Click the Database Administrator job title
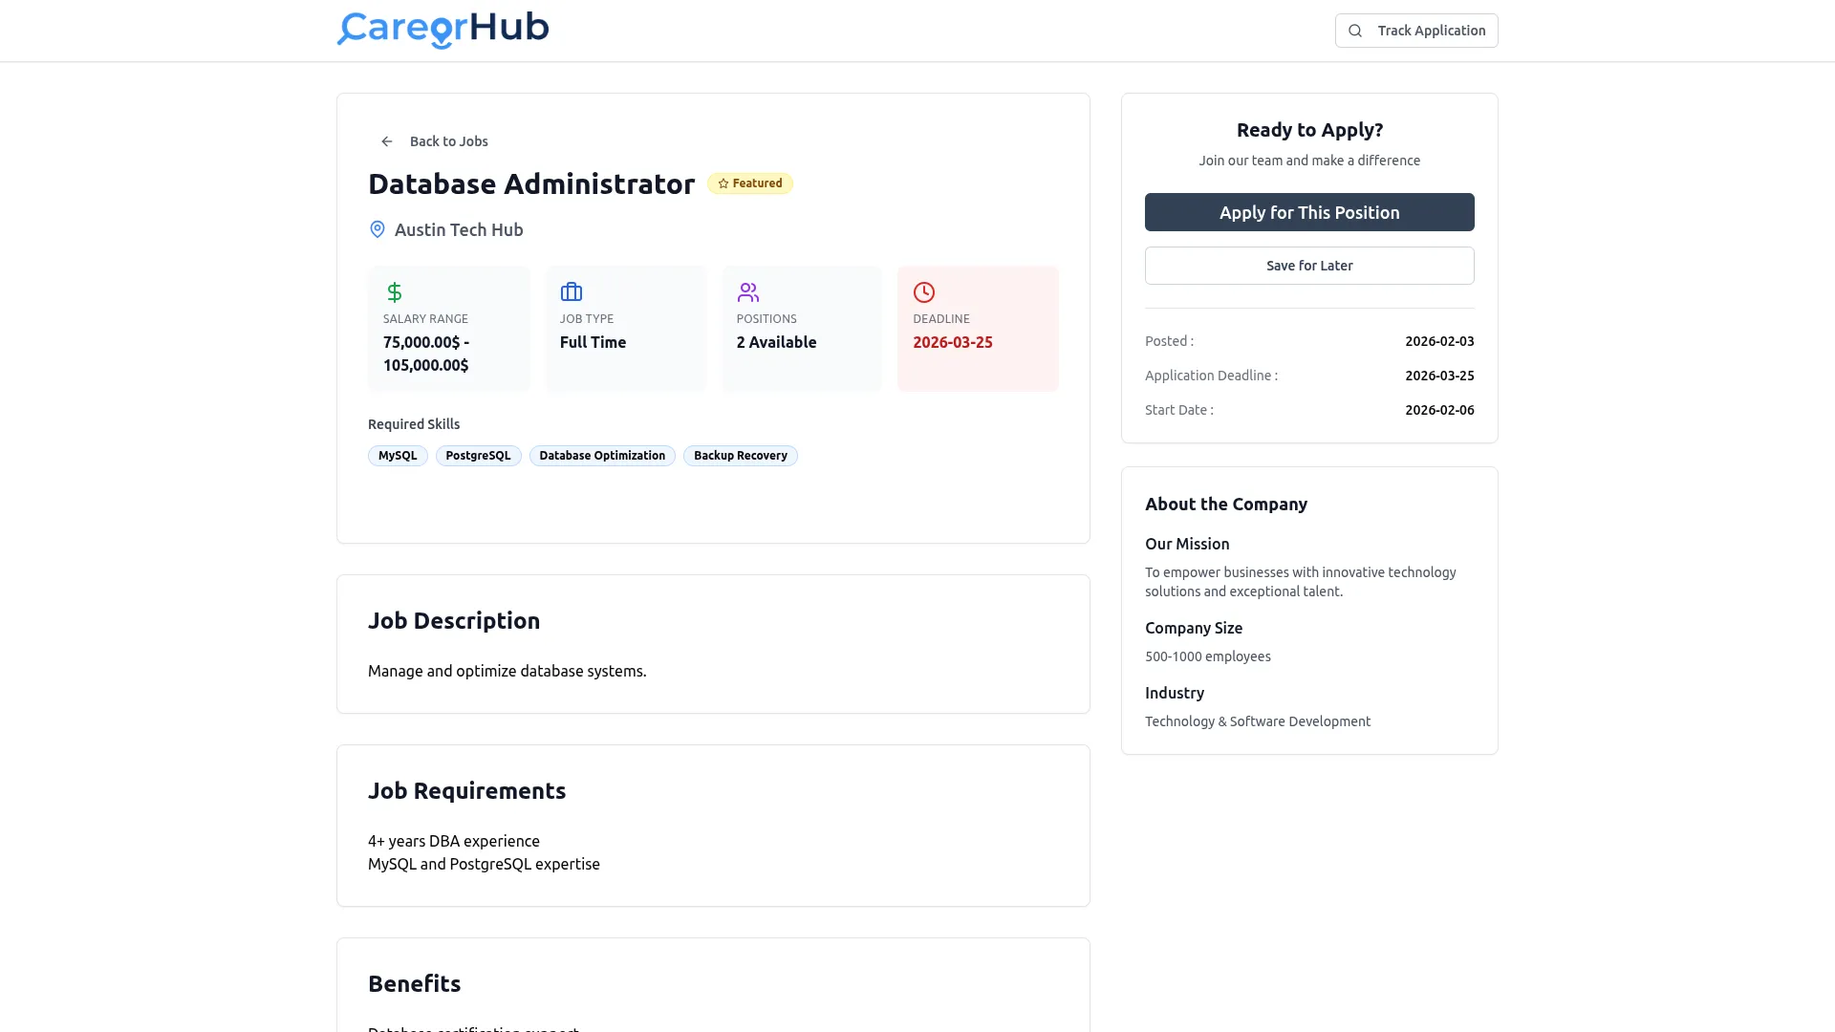 [531, 183]
